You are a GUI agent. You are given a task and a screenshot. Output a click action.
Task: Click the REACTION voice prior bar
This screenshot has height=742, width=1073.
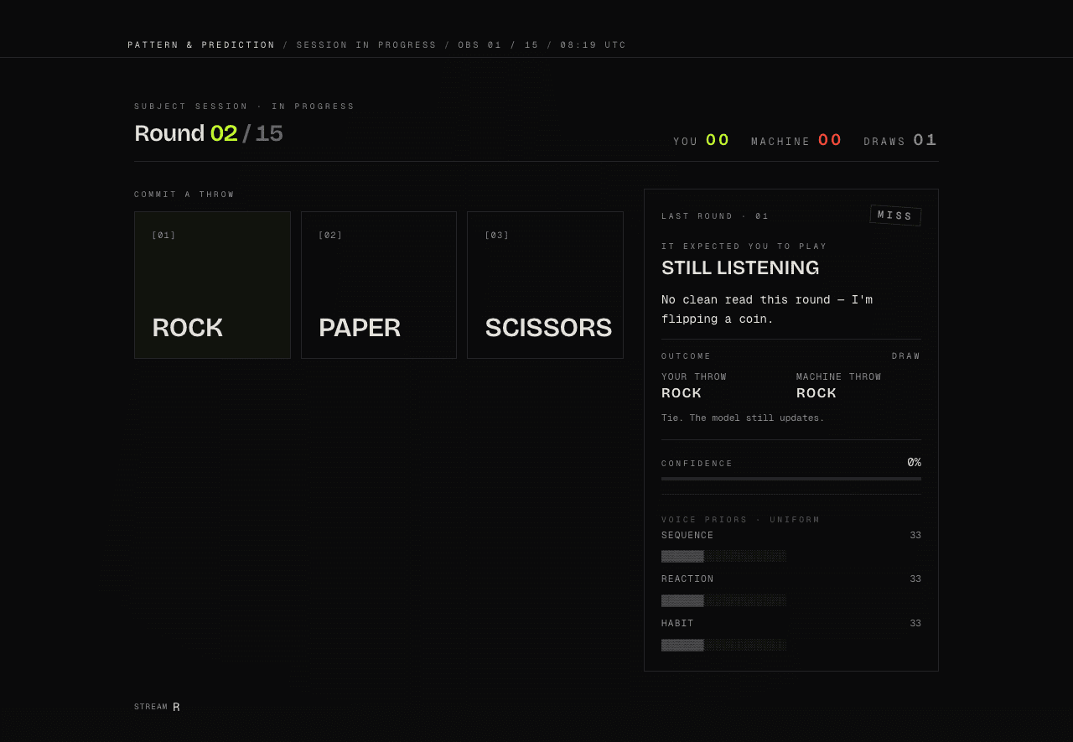(x=724, y=600)
